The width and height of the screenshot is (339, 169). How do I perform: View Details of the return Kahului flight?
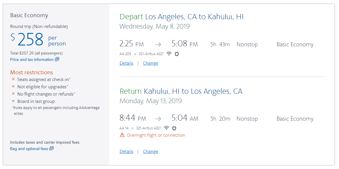coord(126,152)
